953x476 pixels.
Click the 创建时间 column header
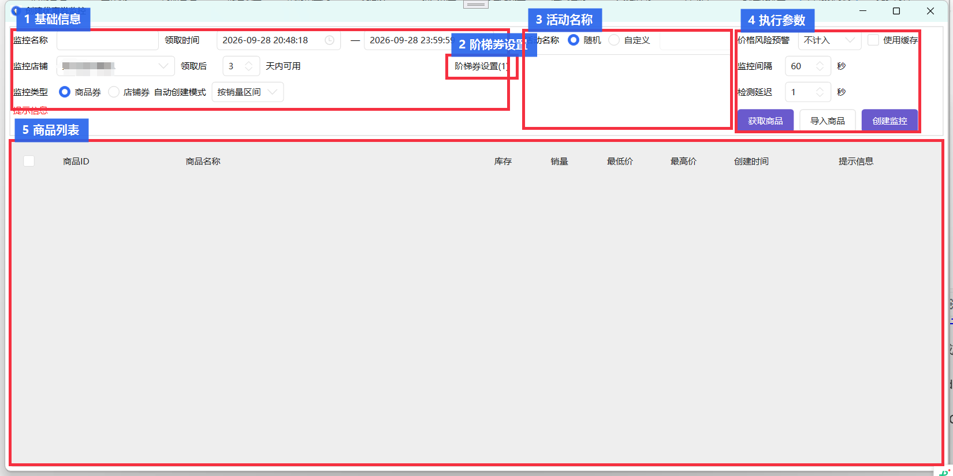[751, 162]
